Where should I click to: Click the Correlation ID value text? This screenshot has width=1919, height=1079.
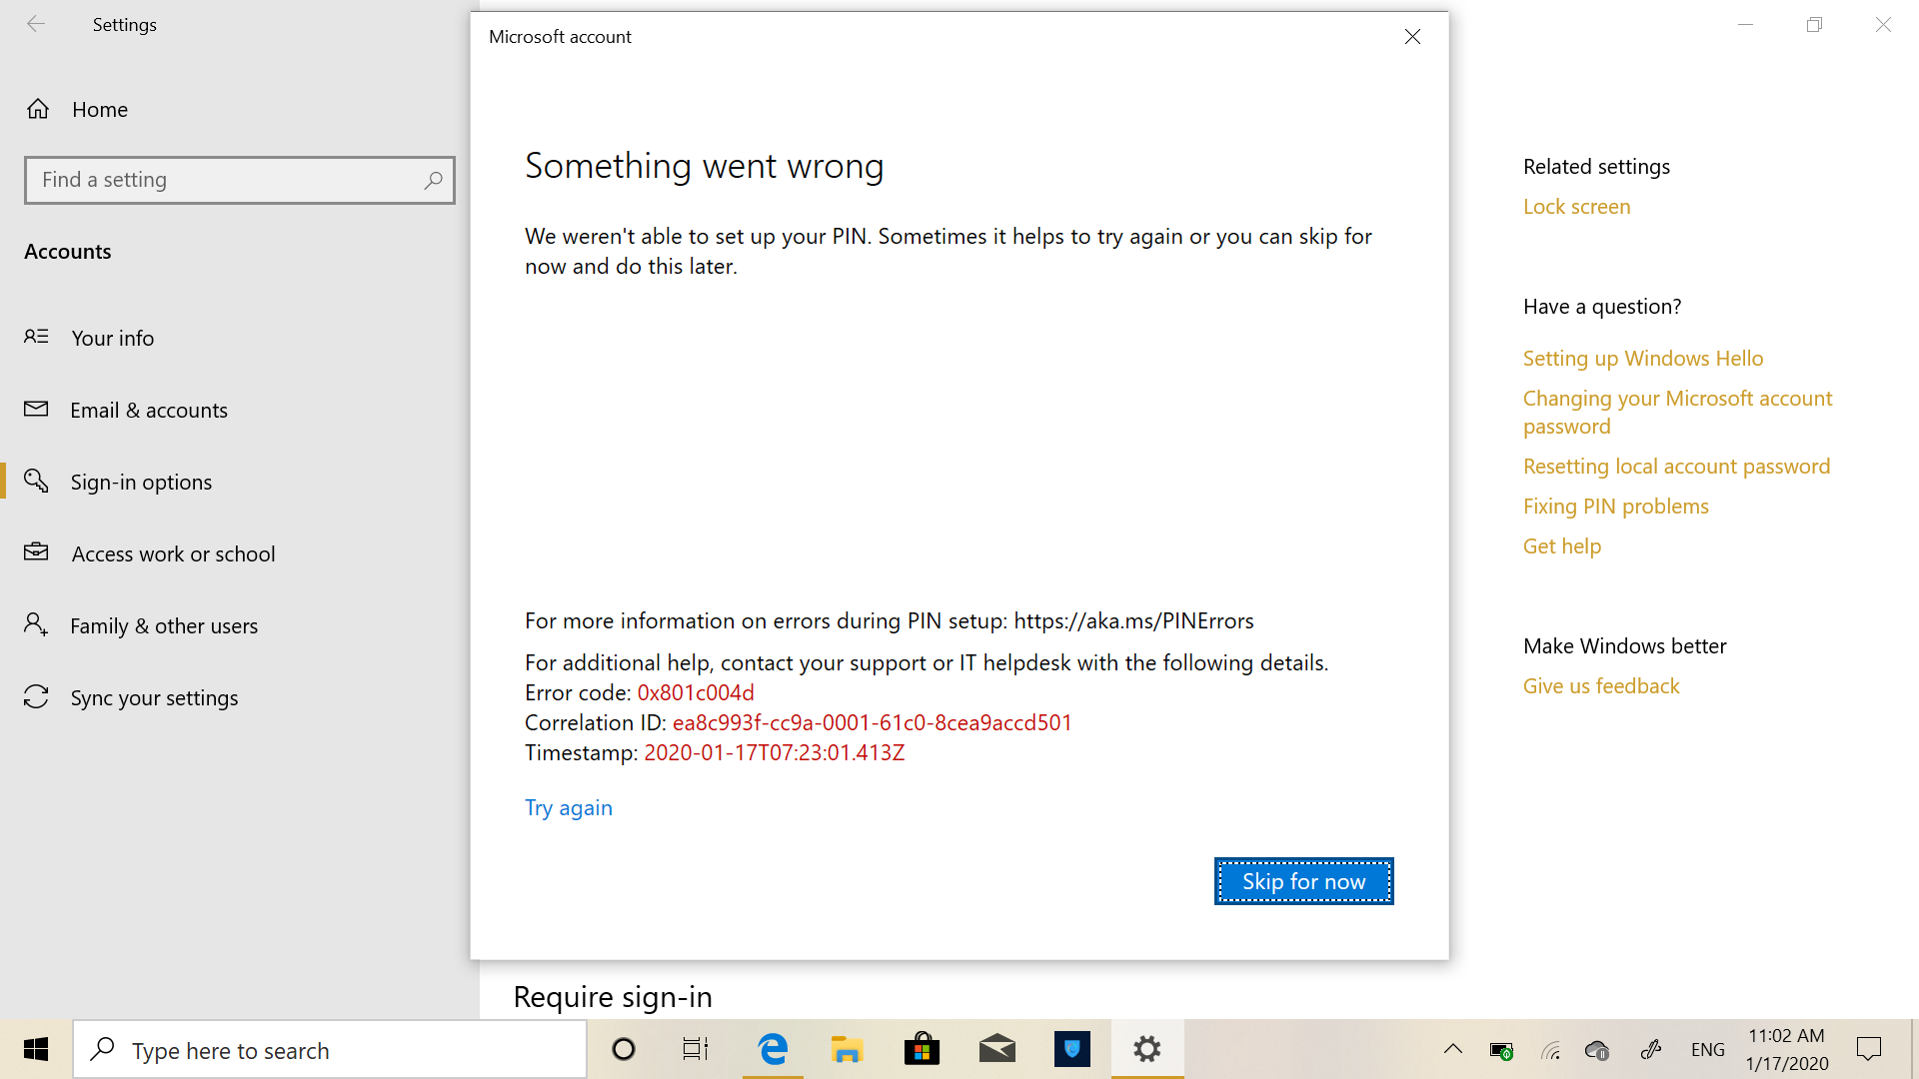[x=872, y=722]
